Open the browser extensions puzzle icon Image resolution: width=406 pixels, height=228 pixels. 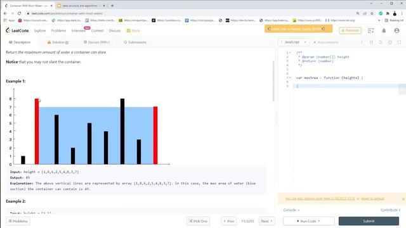coord(388,13)
